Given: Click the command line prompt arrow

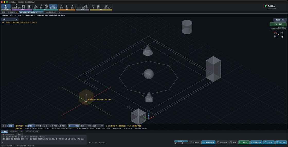Looking at the screenshot, I should [x=3, y=142].
